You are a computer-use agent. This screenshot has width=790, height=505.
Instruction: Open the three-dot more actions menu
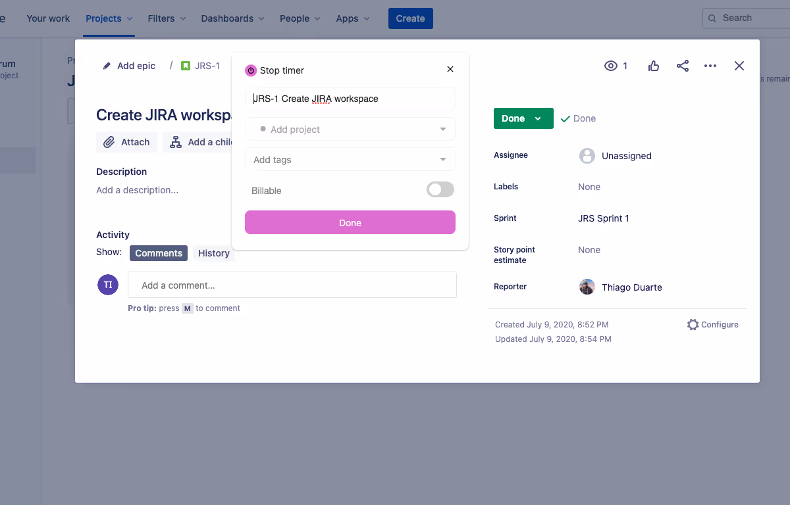pos(710,66)
